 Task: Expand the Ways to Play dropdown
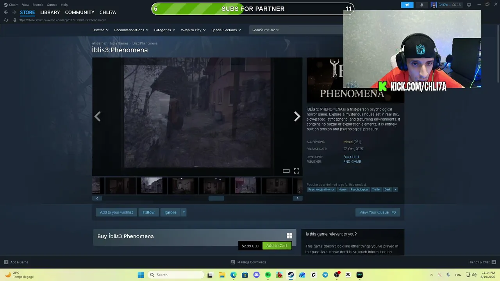click(193, 30)
